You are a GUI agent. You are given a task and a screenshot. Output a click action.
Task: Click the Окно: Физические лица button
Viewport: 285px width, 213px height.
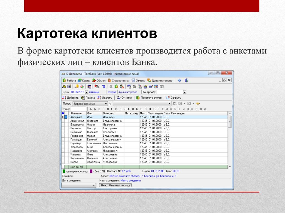pyautogui.click(x=115, y=185)
